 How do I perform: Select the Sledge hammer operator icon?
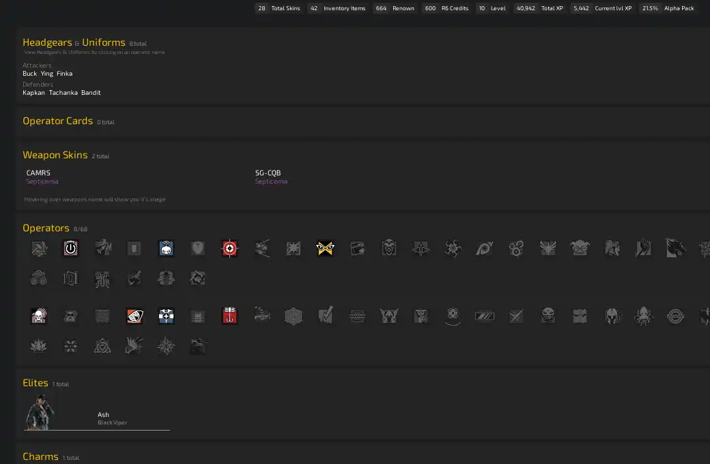click(39, 248)
